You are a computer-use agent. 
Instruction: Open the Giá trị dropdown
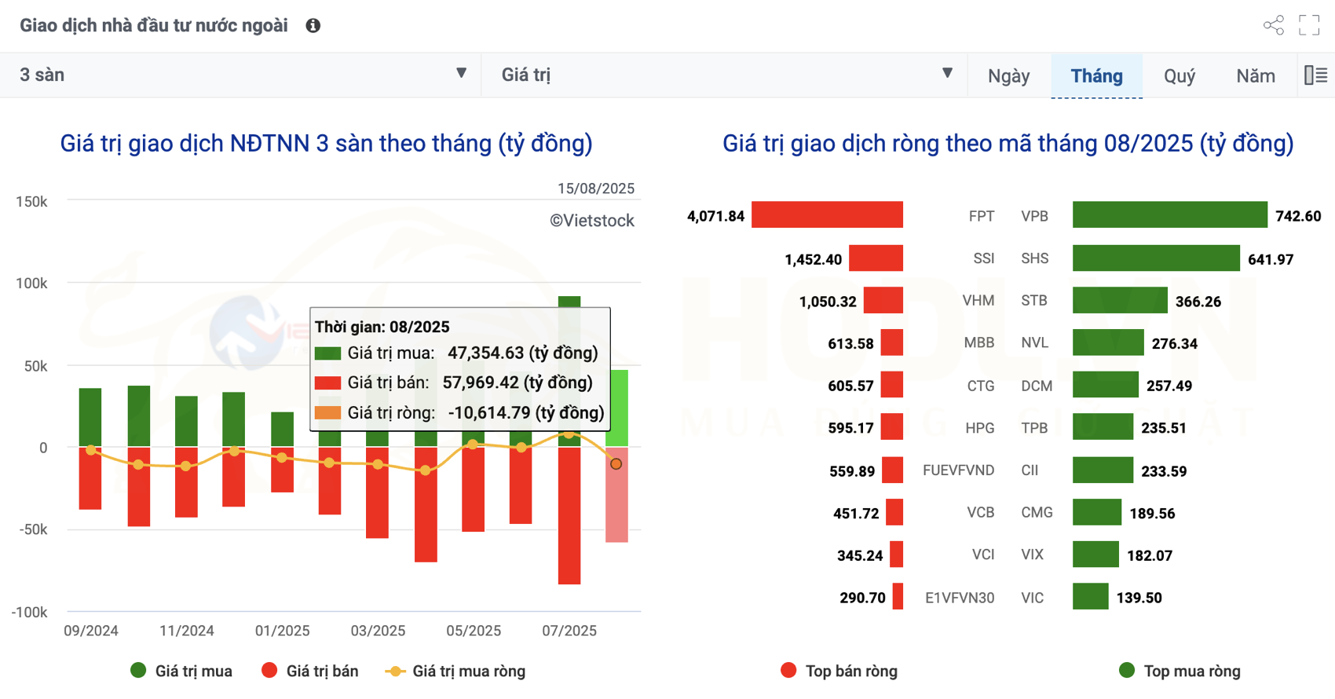pyautogui.click(x=724, y=75)
